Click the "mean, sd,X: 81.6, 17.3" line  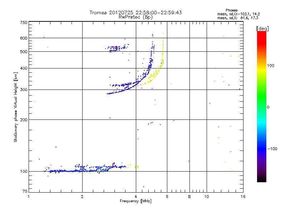coord(238,18)
